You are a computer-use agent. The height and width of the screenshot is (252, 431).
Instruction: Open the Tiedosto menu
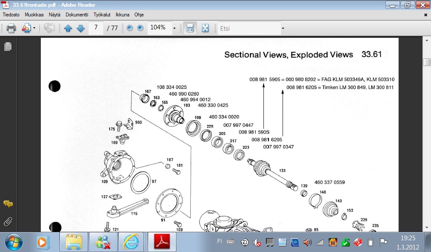(11, 15)
